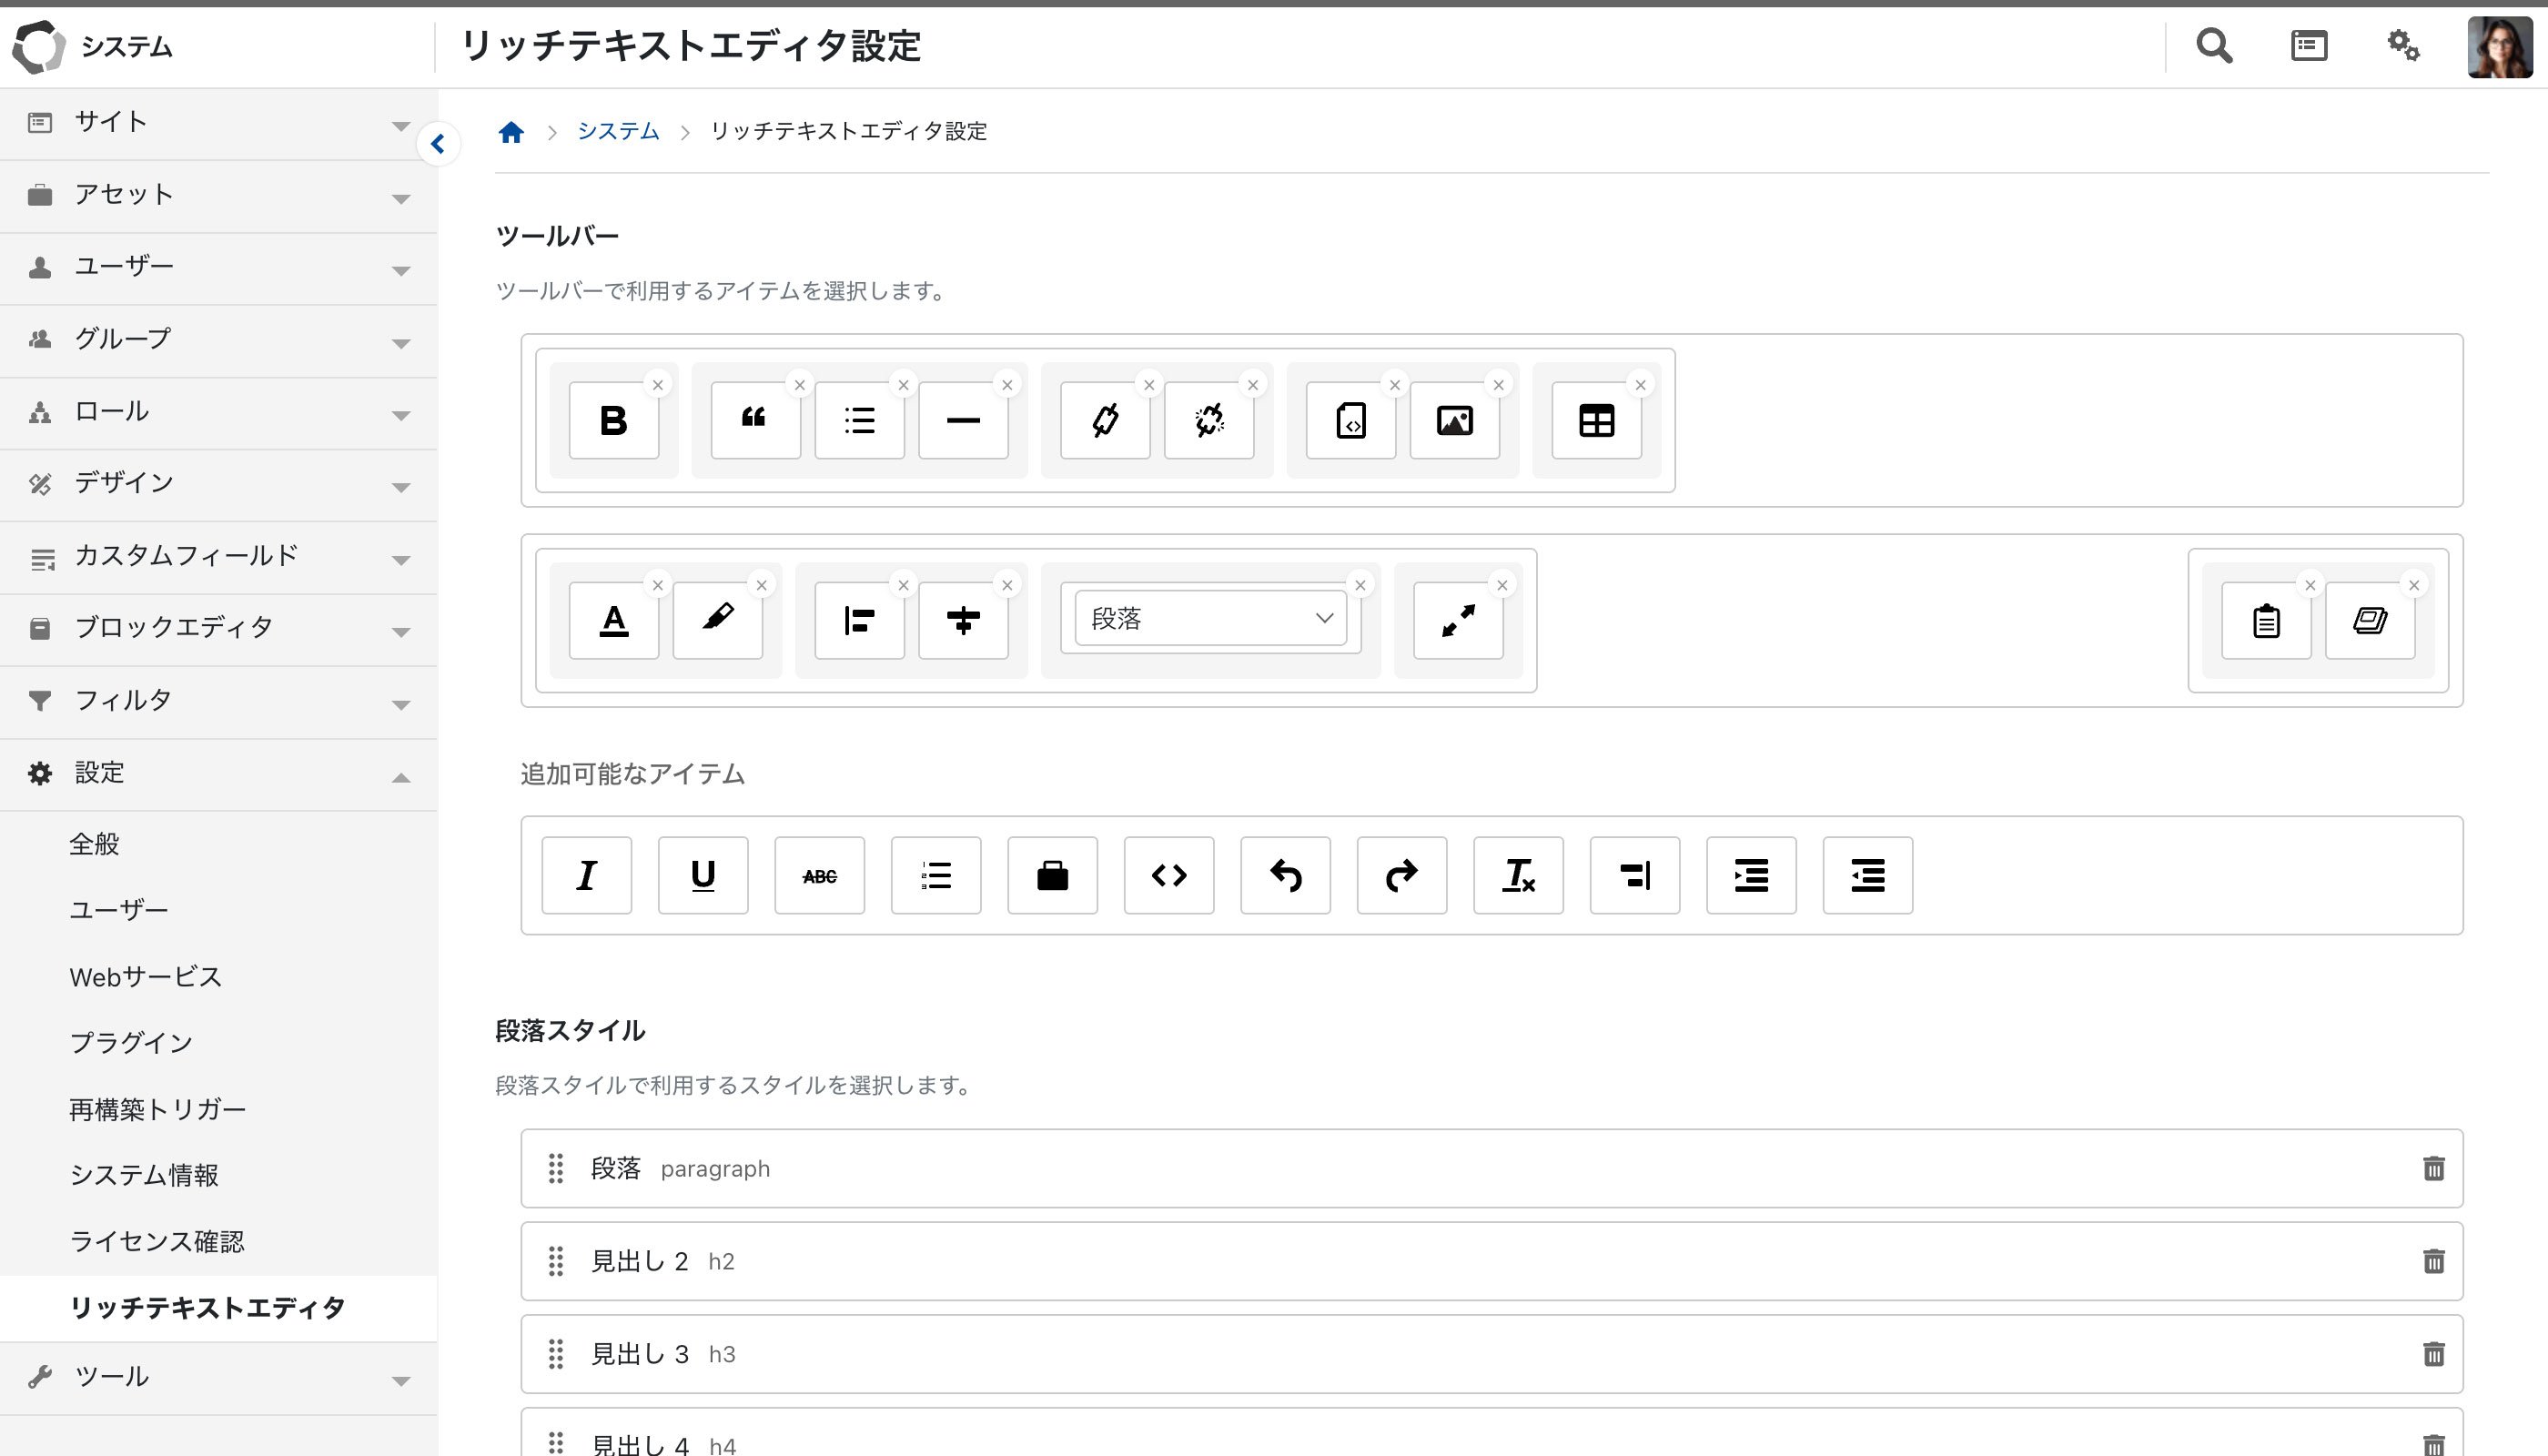Viewport: 2548px width, 1456px height.
Task: Click the insert image icon
Action: tap(1456, 420)
